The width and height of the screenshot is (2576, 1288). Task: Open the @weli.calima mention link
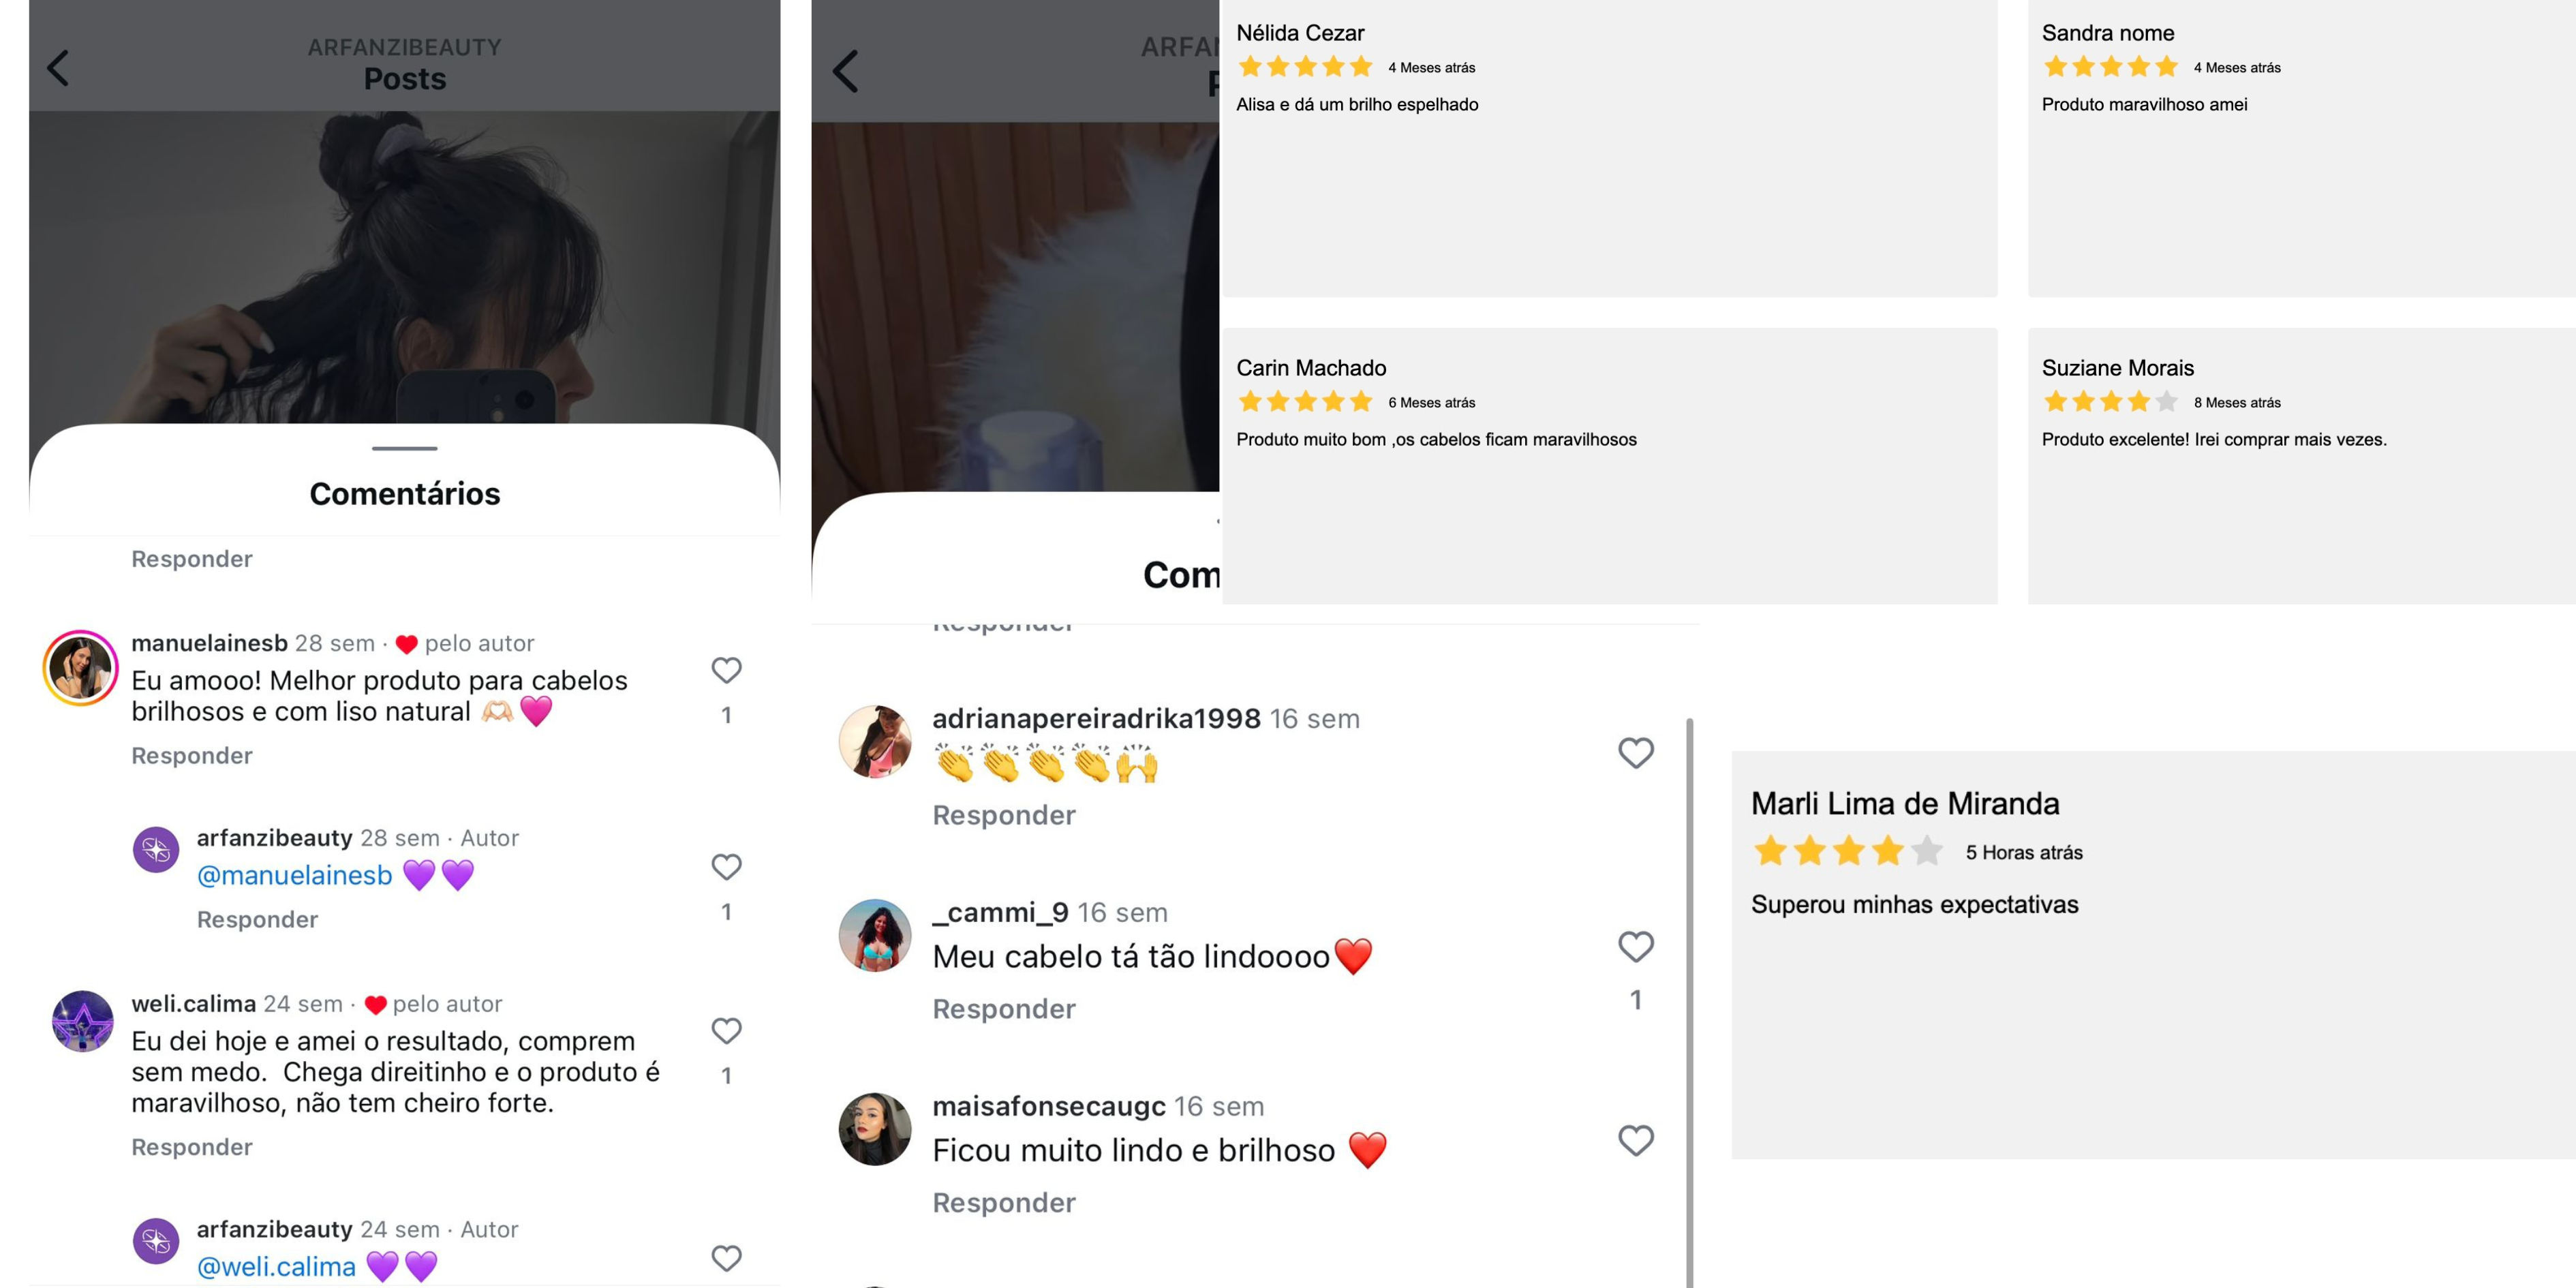[x=276, y=1266]
